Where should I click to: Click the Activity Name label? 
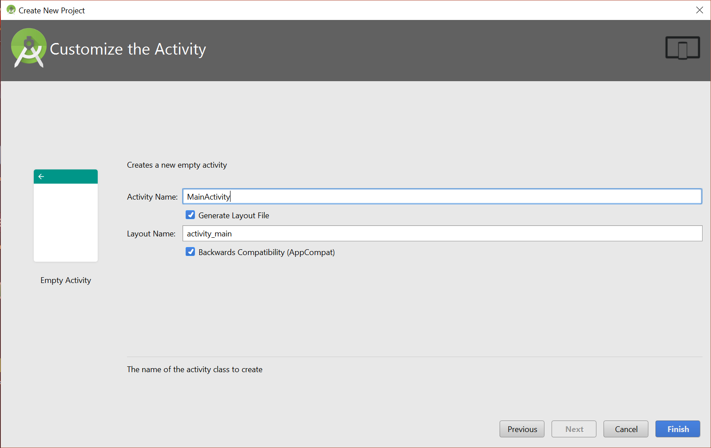click(x=152, y=197)
